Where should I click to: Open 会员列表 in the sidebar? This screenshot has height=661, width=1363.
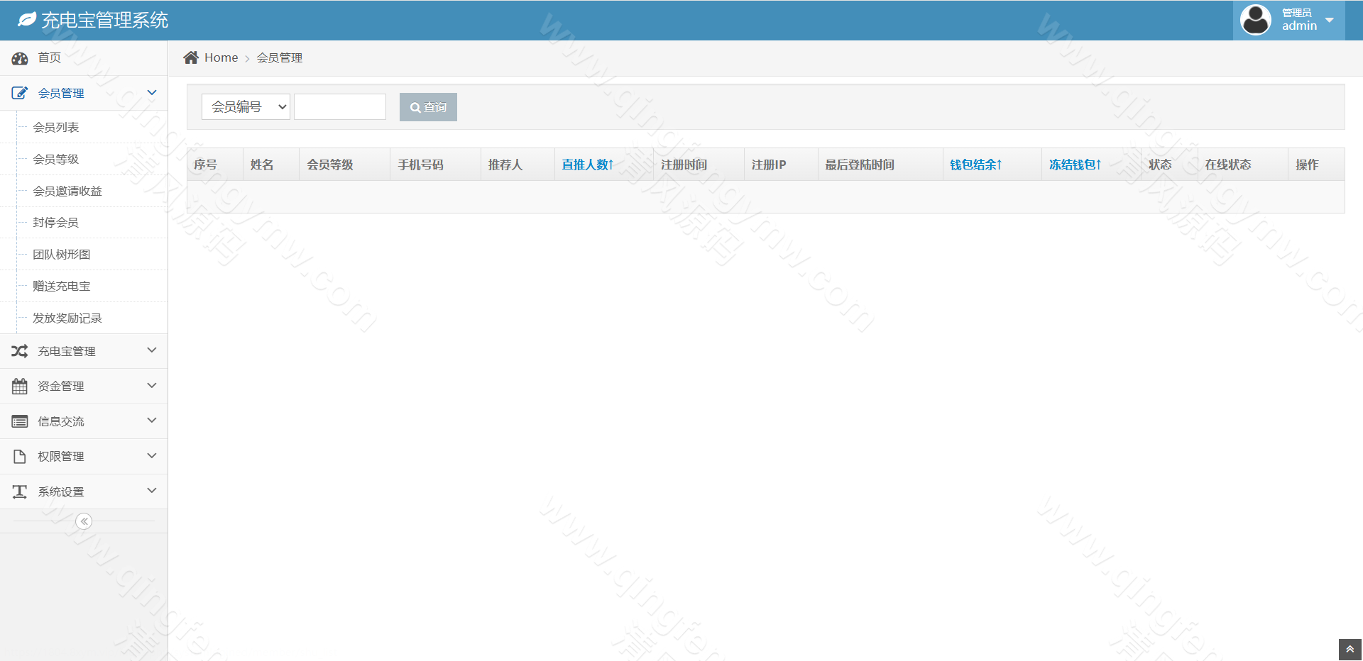pyautogui.click(x=56, y=128)
